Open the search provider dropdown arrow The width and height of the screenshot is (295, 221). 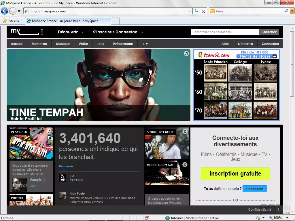[x=292, y=11]
